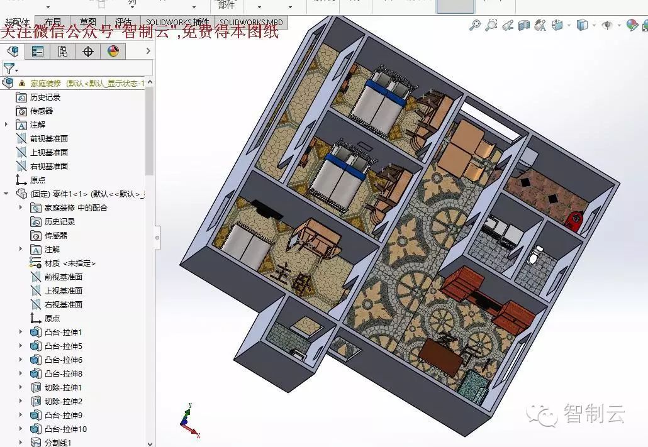Screen dimensions: 648x447
Task: Open the Hide/Show Items dropdown arrow
Action: [619, 26]
